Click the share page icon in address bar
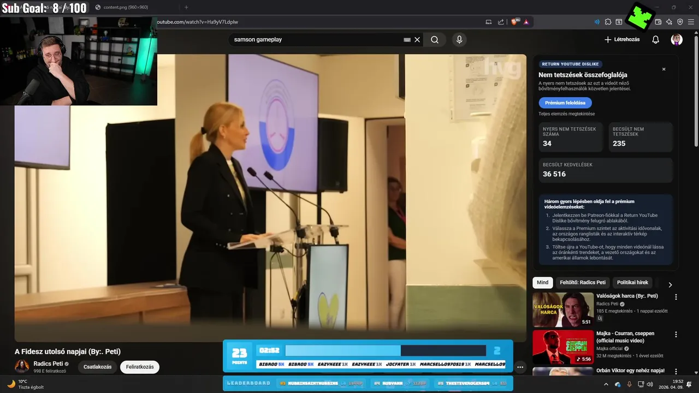 tap(501, 22)
